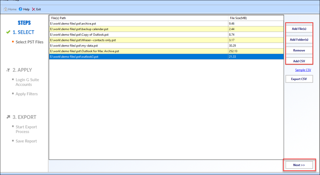The height and width of the screenshot is (175, 320).
Task: Select the archive.pst file row
Action: (x=166, y=23)
